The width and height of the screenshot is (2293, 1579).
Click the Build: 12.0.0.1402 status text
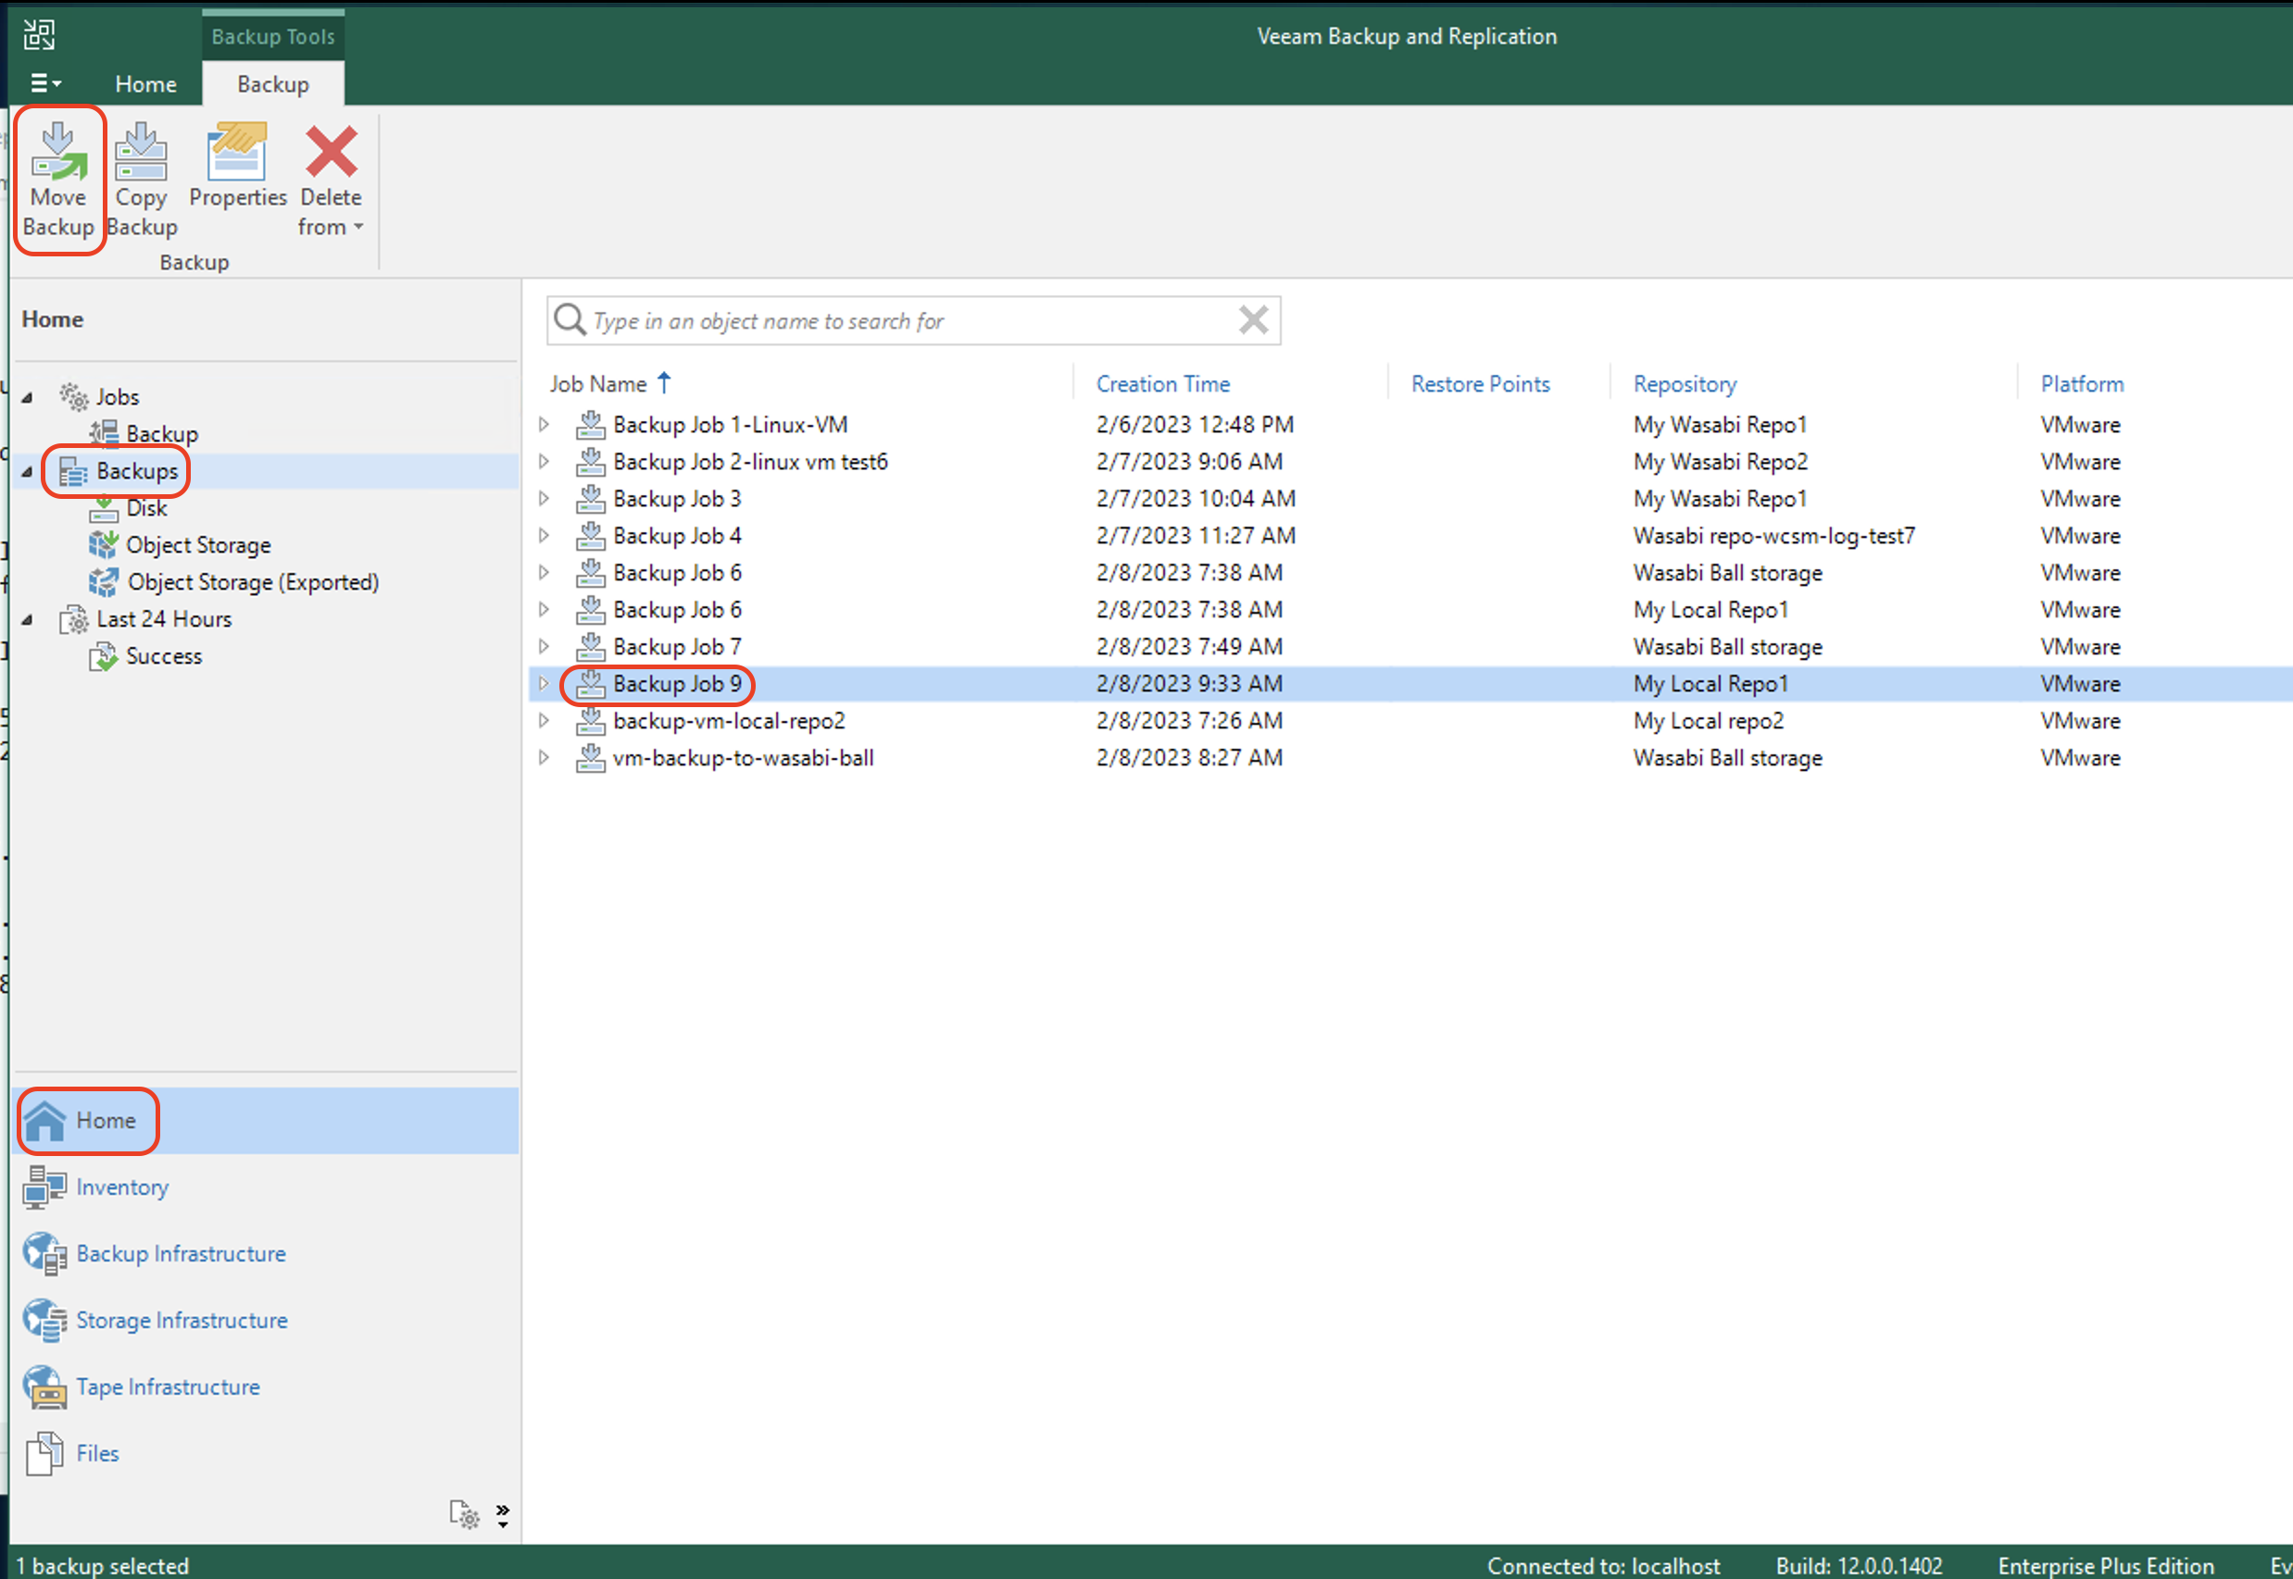(1859, 1565)
